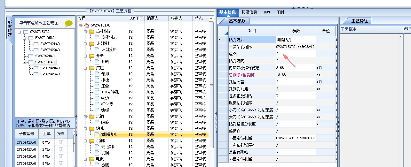Click the document icon beside 打字唛

[x=97, y=104]
